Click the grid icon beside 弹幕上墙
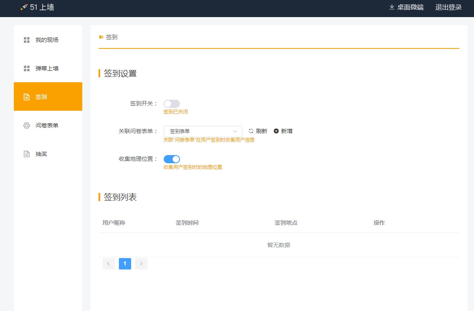 [26, 68]
